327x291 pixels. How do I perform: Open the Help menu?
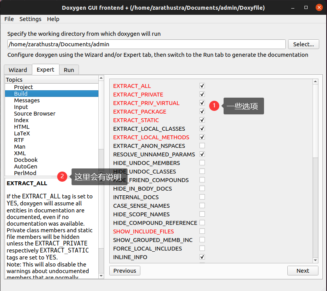click(53, 19)
